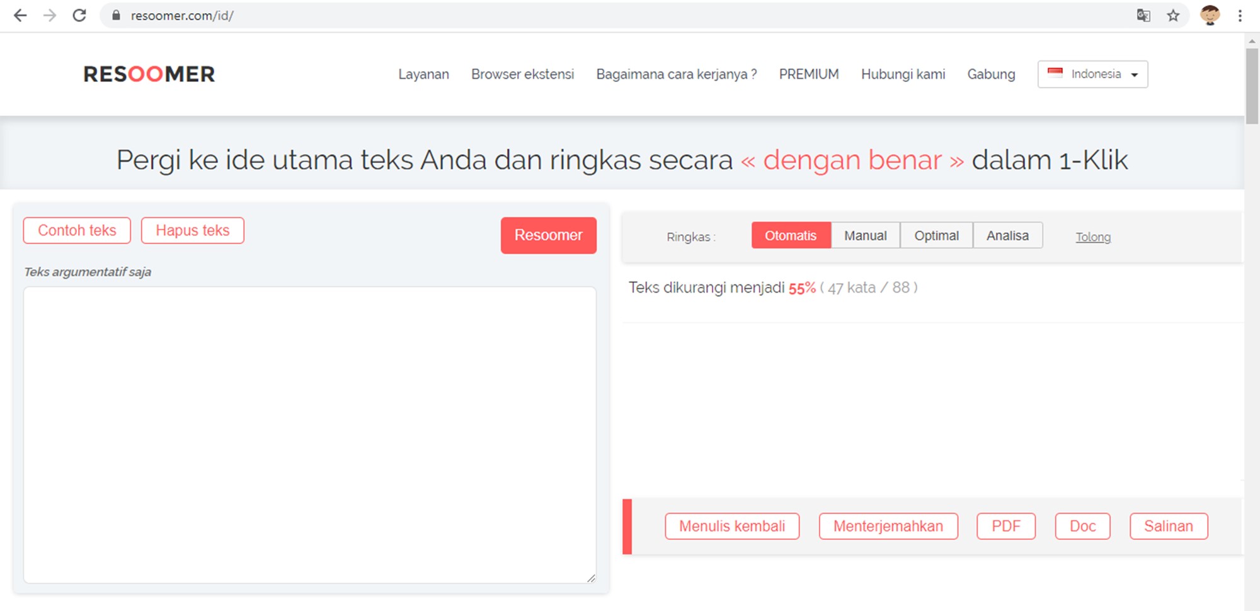Reload the page
1260x611 pixels.
click(x=79, y=15)
